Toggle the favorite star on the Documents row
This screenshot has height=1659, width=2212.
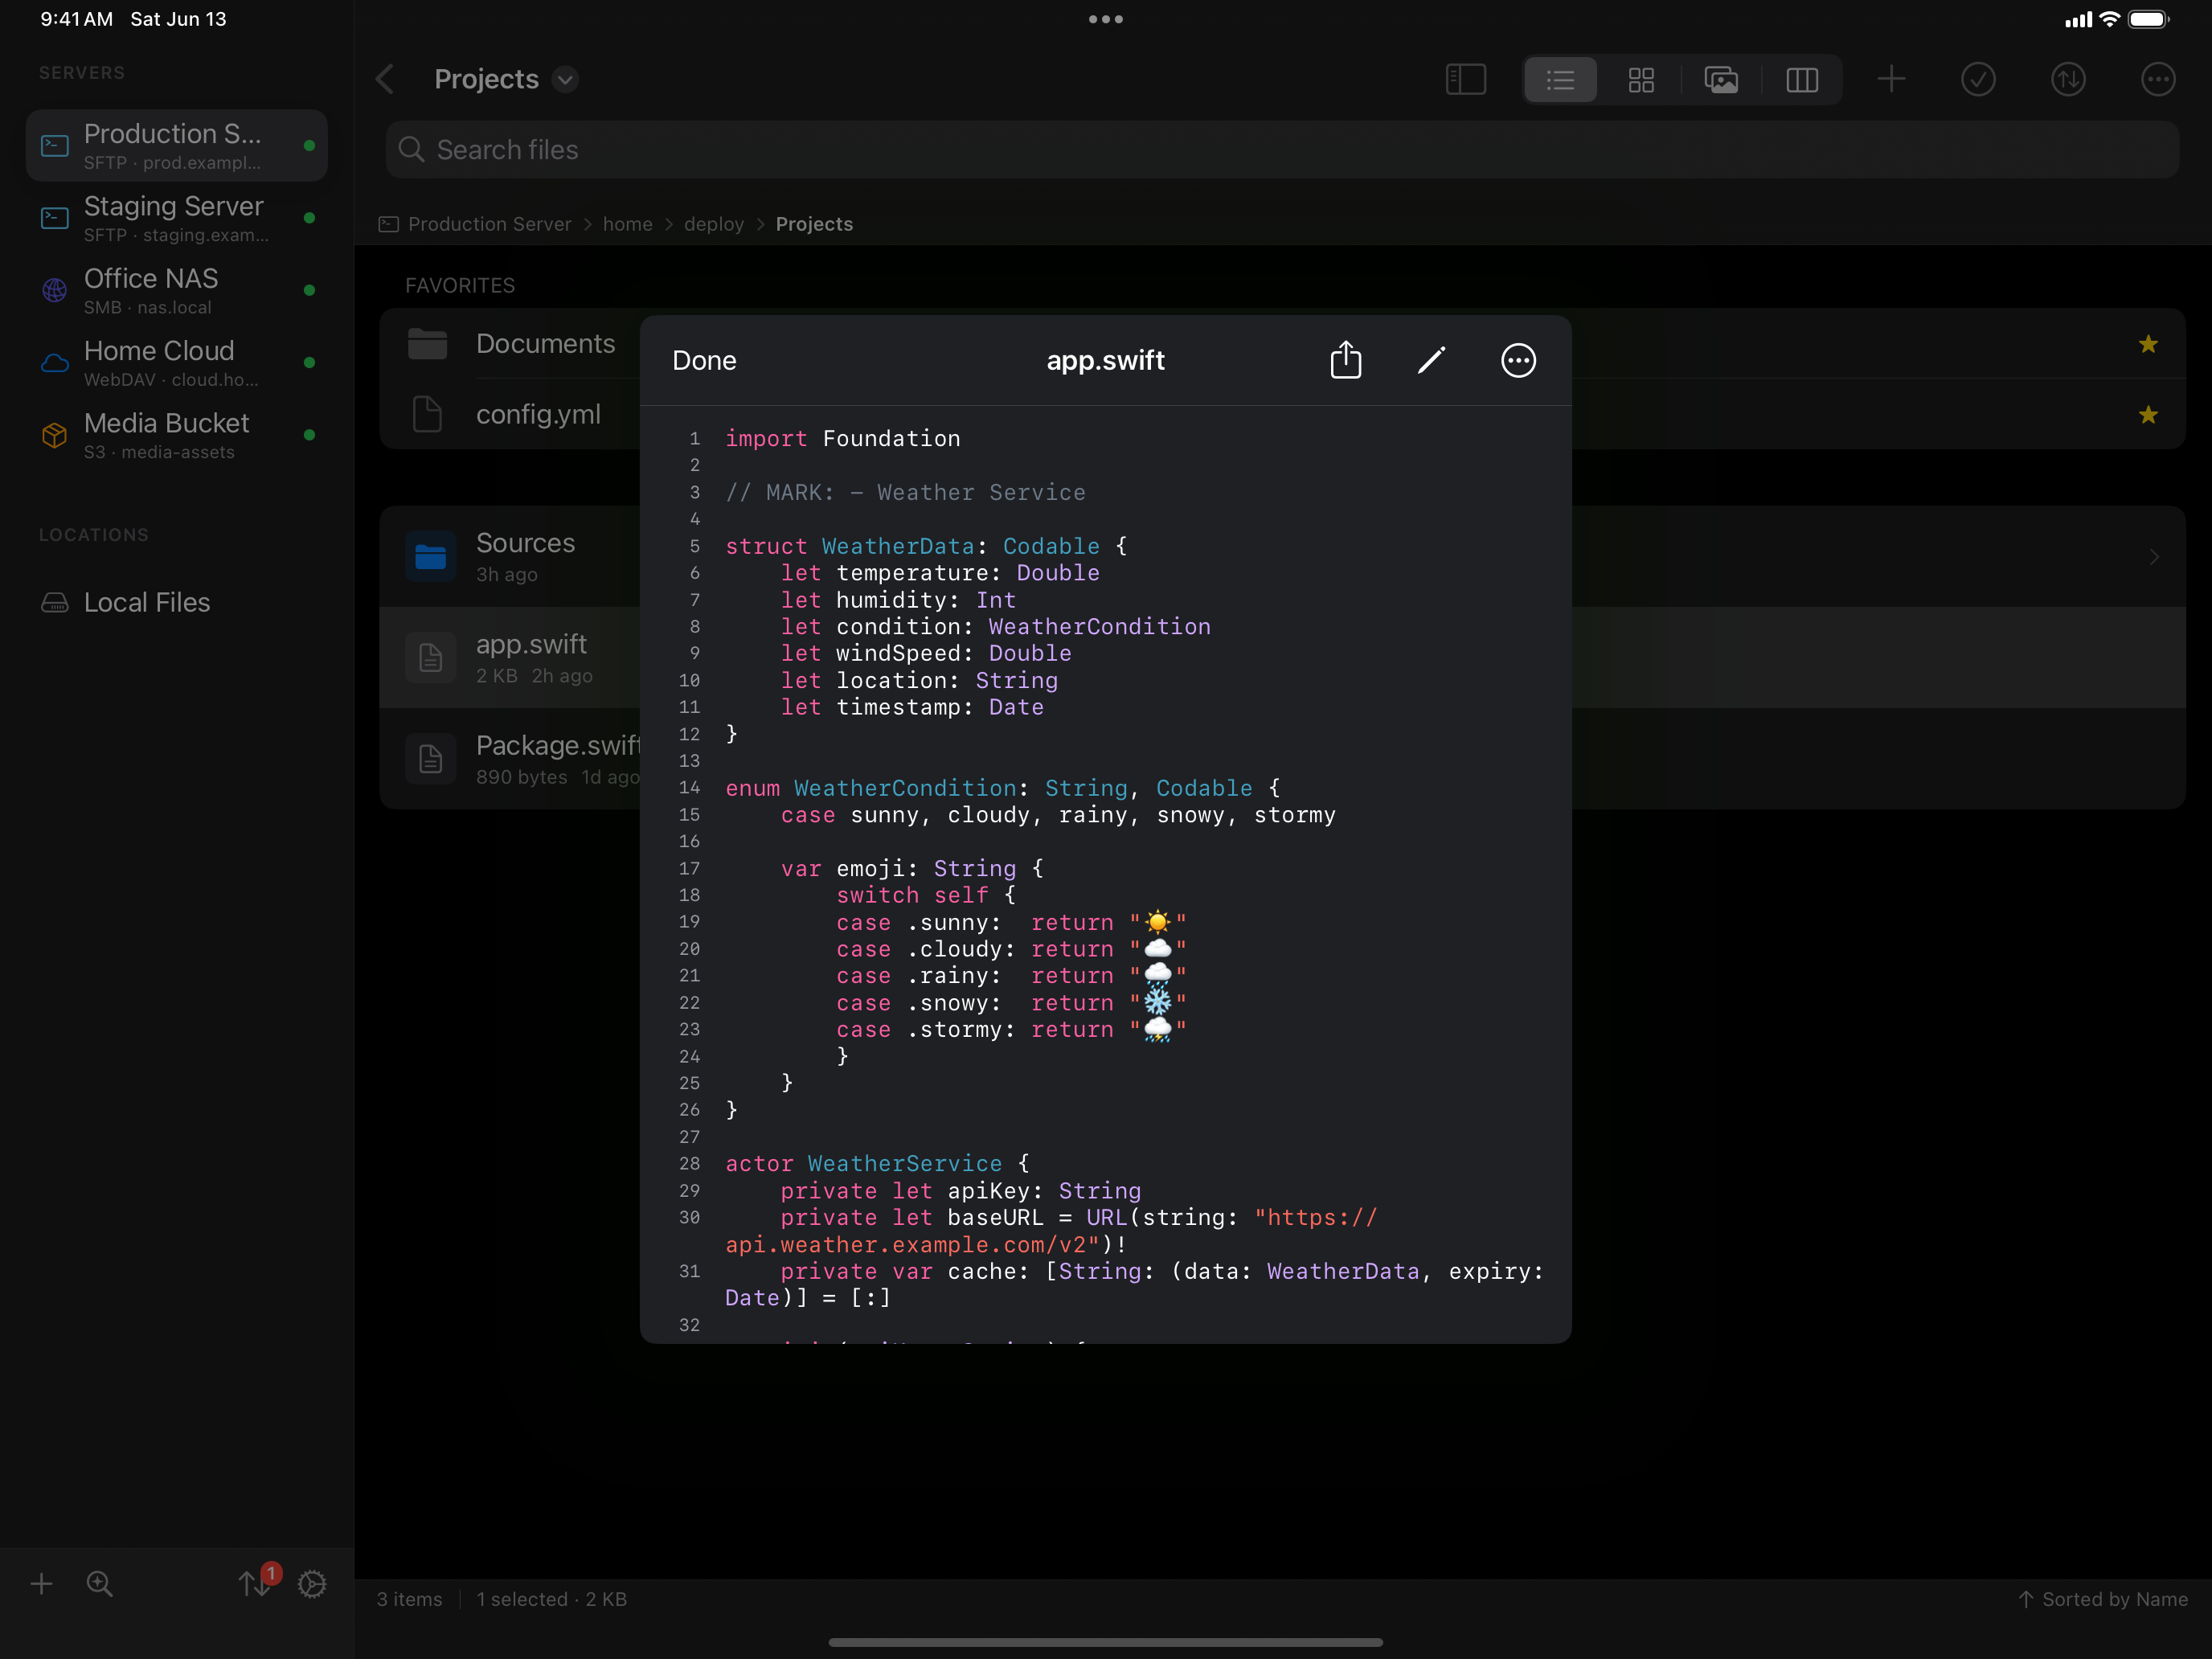click(x=2148, y=344)
